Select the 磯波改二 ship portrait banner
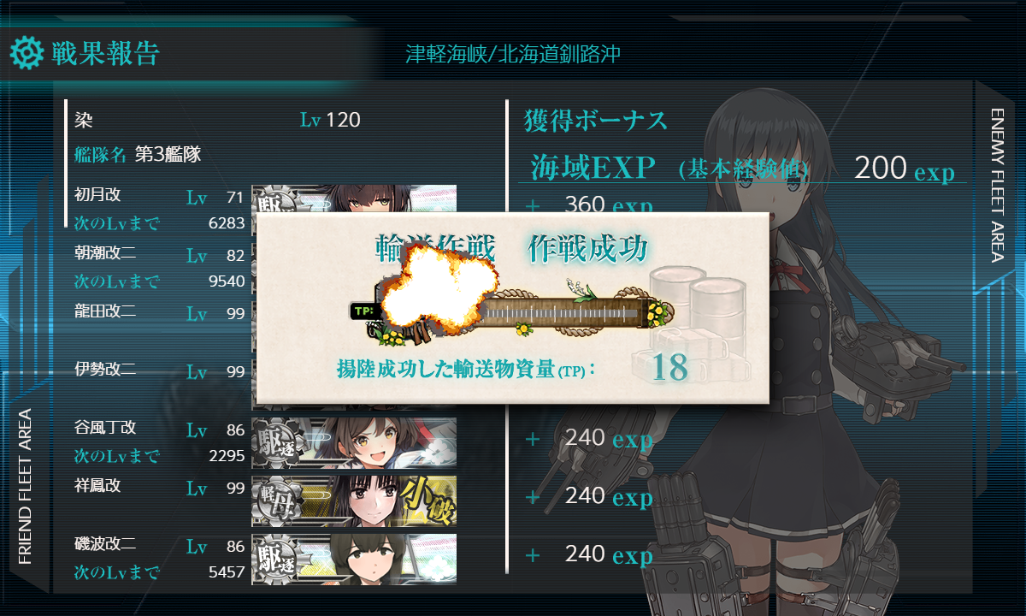 354,560
